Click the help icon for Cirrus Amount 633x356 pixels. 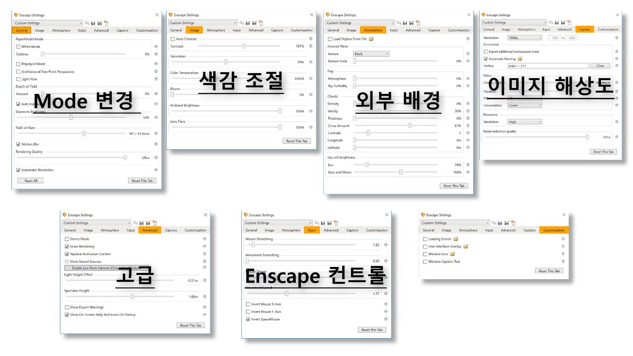tap(468, 126)
